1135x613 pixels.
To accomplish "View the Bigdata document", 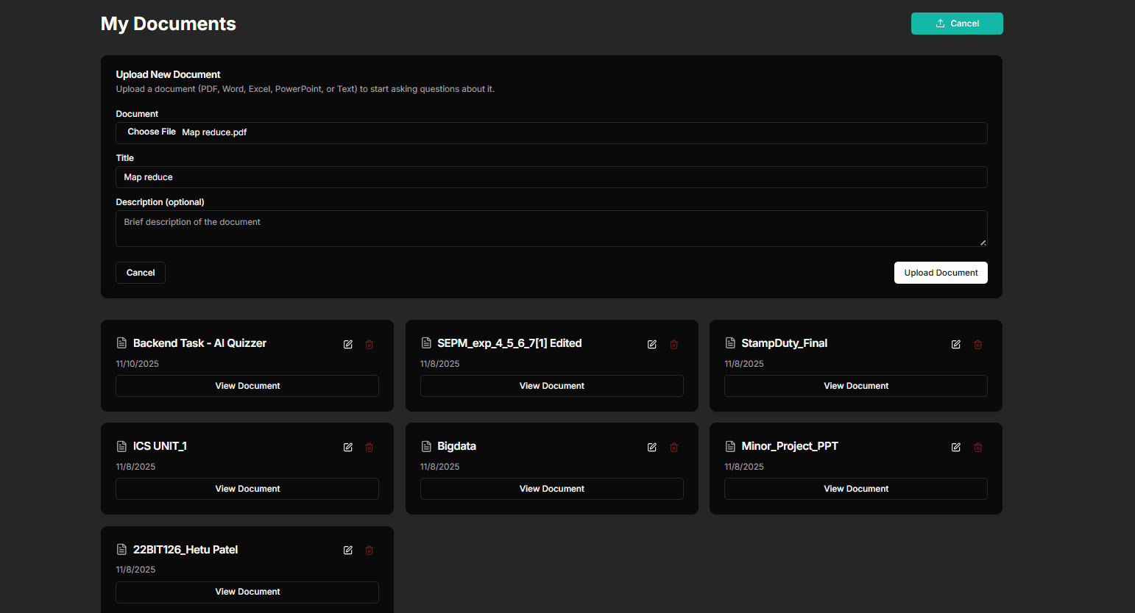I will click(552, 489).
